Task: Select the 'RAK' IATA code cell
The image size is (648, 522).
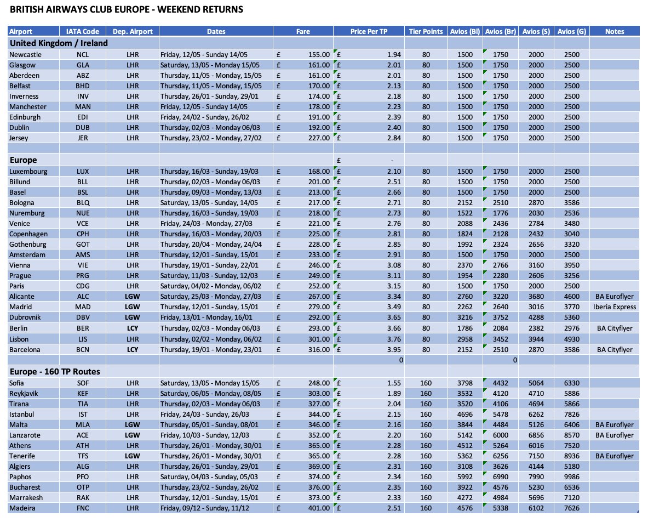Action: coord(83,497)
